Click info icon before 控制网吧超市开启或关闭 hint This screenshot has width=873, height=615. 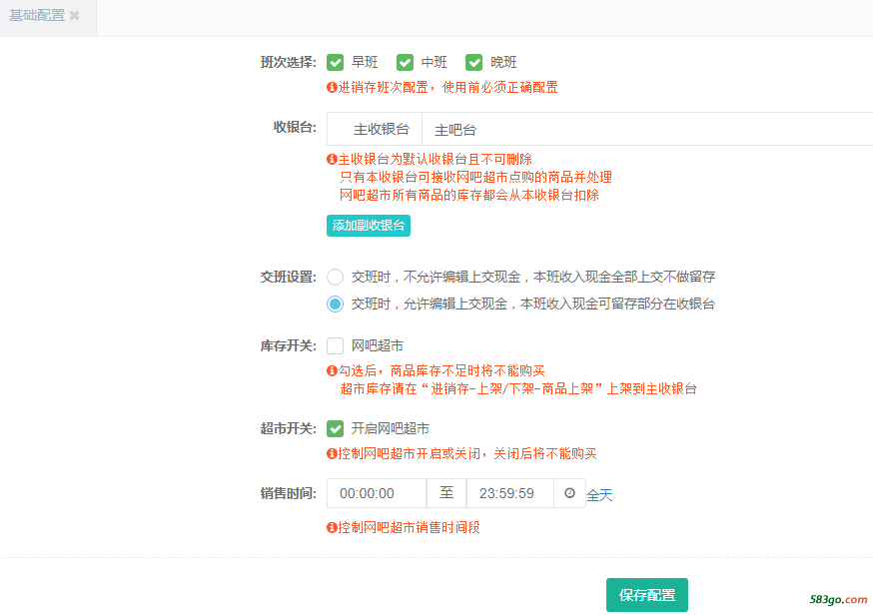[x=332, y=453]
